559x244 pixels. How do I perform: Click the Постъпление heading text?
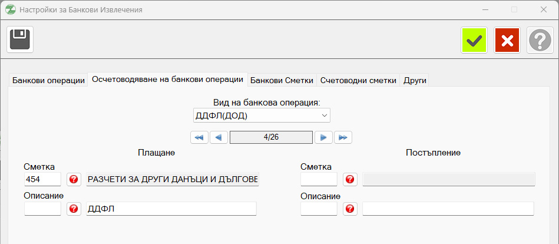[434, 153]
